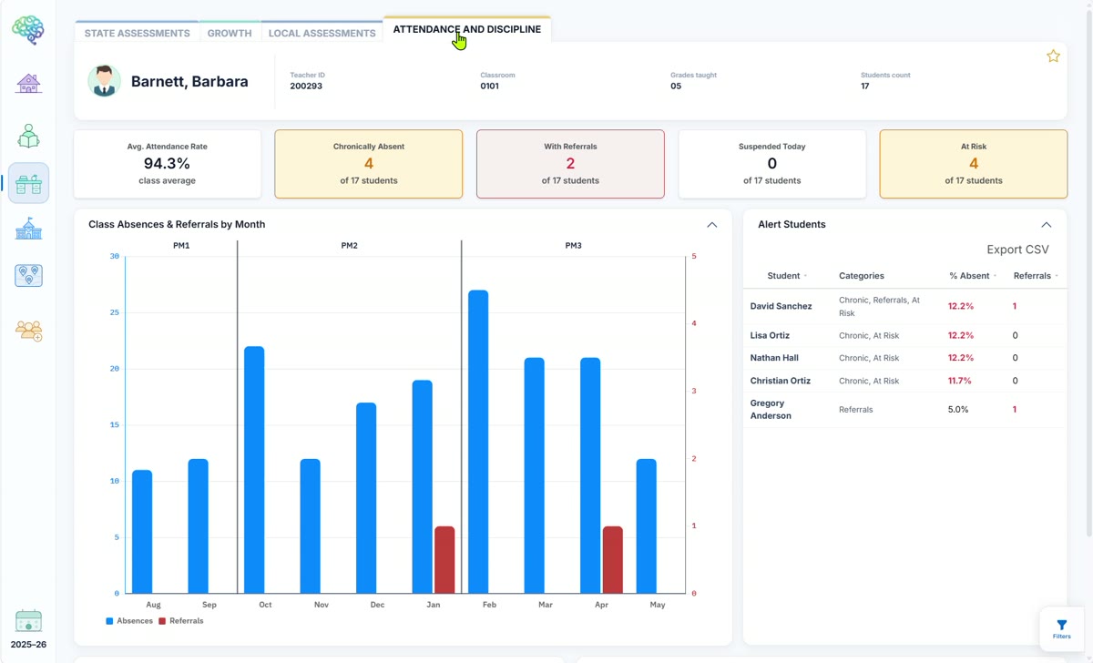This screenshot has height=663, width=1093.
Task: Switch to the Growth tab
Action: pos(230,33)
